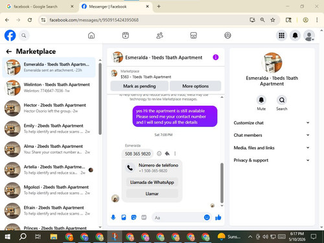This screenshot has height=243, width=324.
Task: Switch to the facebook - Google Search tab
Action: point(40,6)
